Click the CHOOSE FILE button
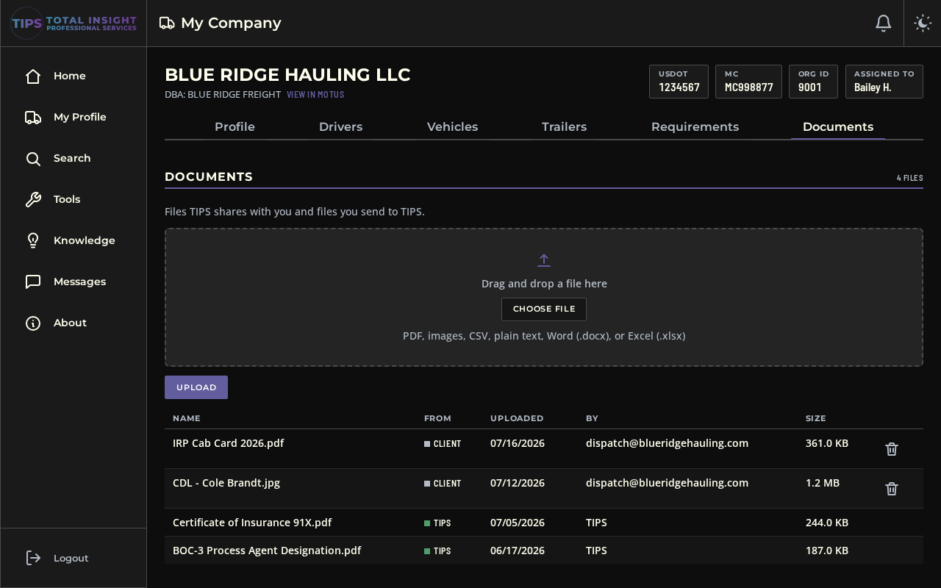 544,309
